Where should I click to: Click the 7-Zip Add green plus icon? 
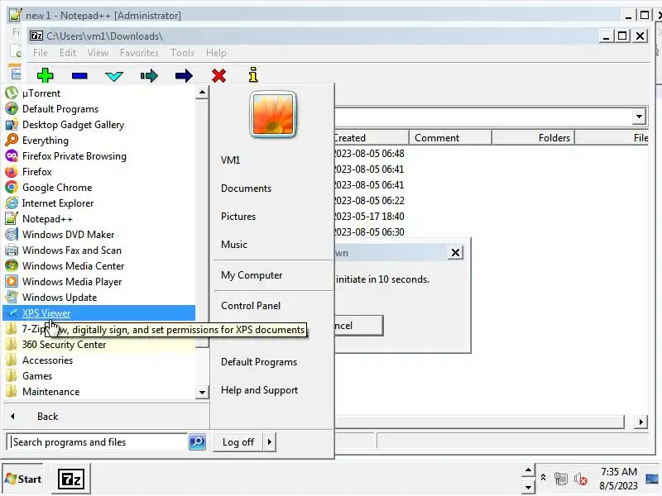tap(45, 75)
